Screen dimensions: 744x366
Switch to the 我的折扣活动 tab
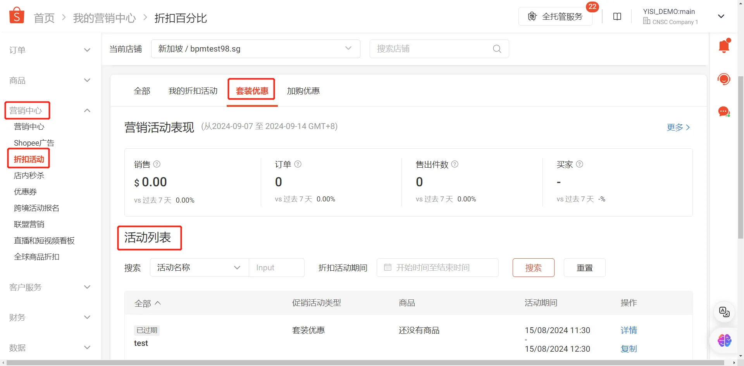point(193,91)
